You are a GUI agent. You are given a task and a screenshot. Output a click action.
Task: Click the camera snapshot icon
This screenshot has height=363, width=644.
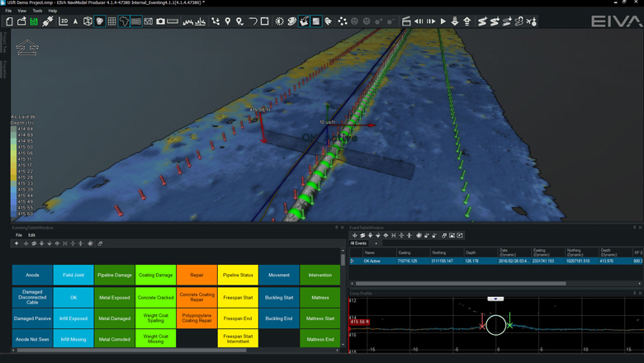pos(160,21)
